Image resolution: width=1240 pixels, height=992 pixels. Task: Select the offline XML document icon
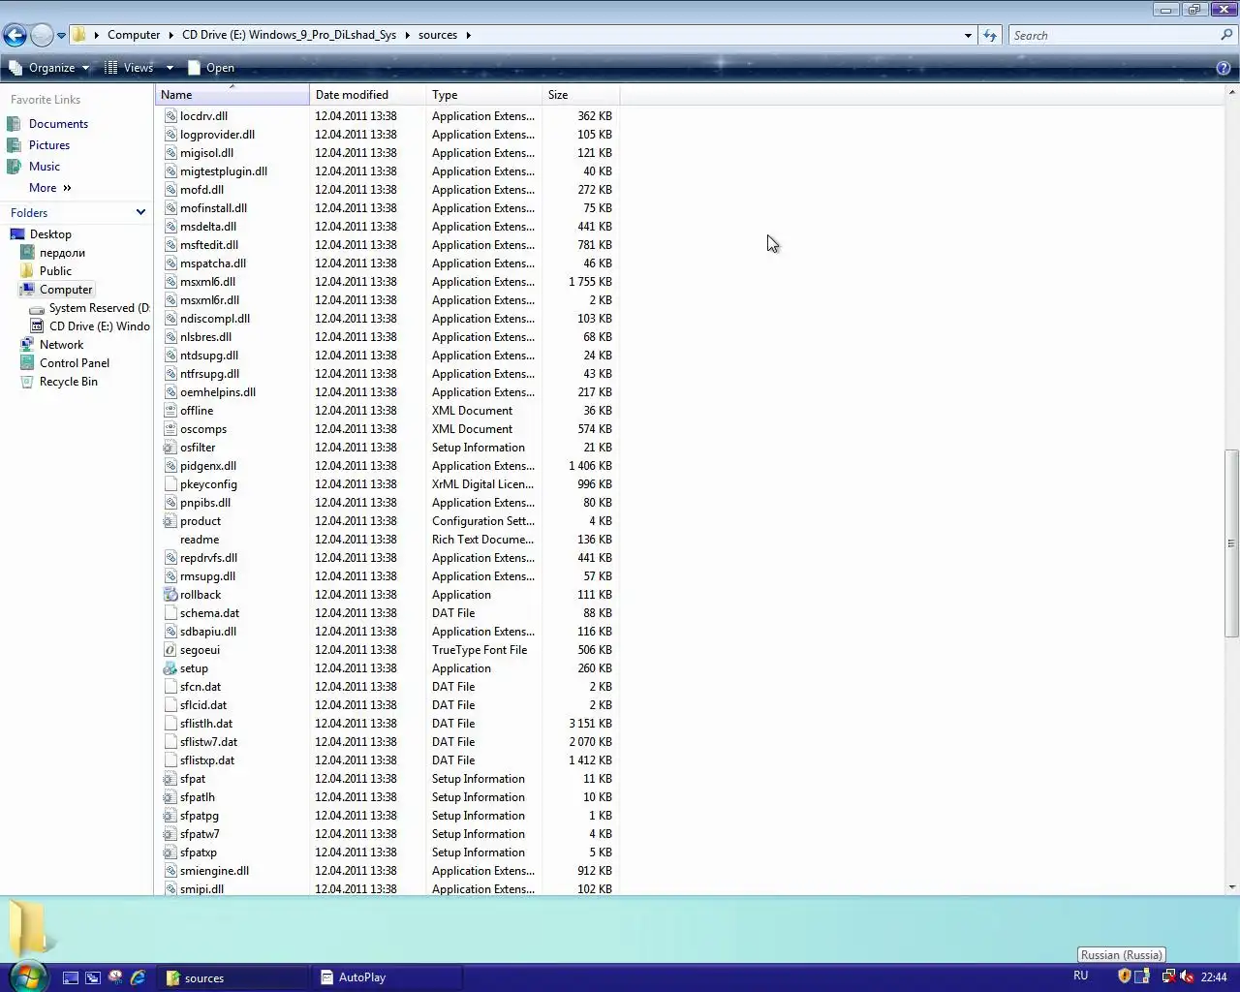click(x=170, y=411)
